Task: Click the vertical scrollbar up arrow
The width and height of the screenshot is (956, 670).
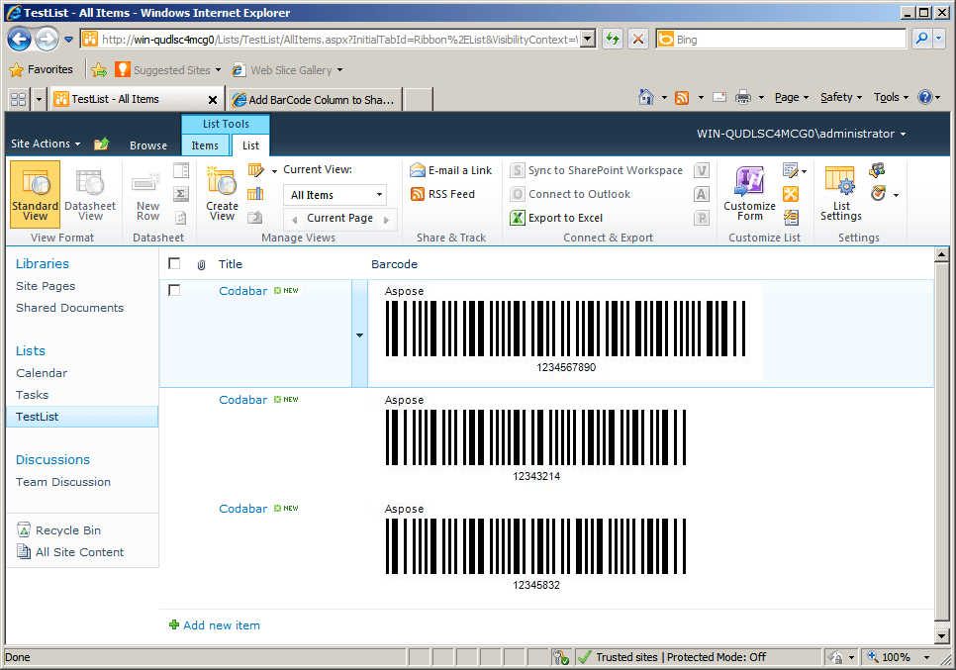Action: (942, 254)
